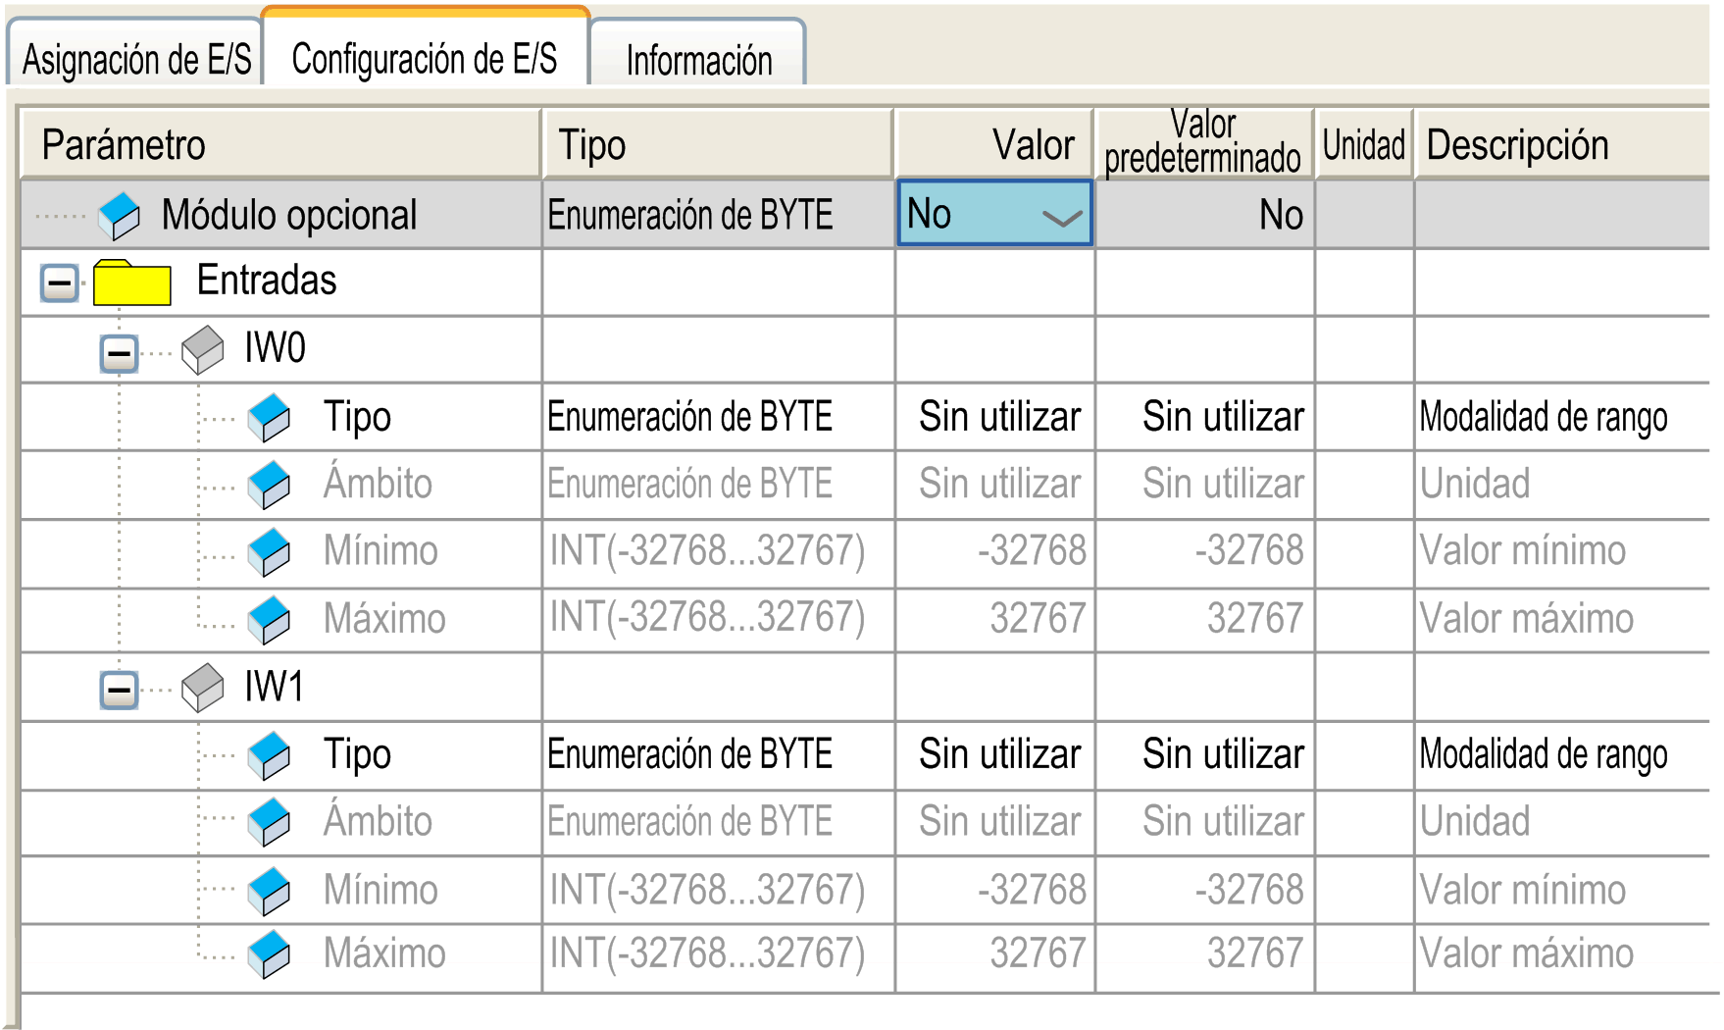Switch to the Asignación de E/S tab
The image size is (1724, 1030).
point(135,55)
